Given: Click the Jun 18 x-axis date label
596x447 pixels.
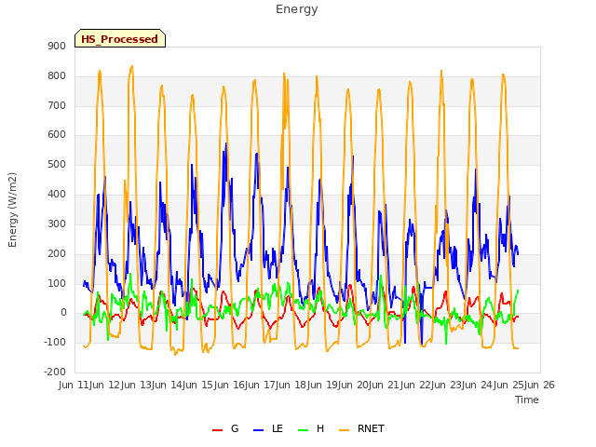Looking at the screenshot, I should [x=292, y=385].
